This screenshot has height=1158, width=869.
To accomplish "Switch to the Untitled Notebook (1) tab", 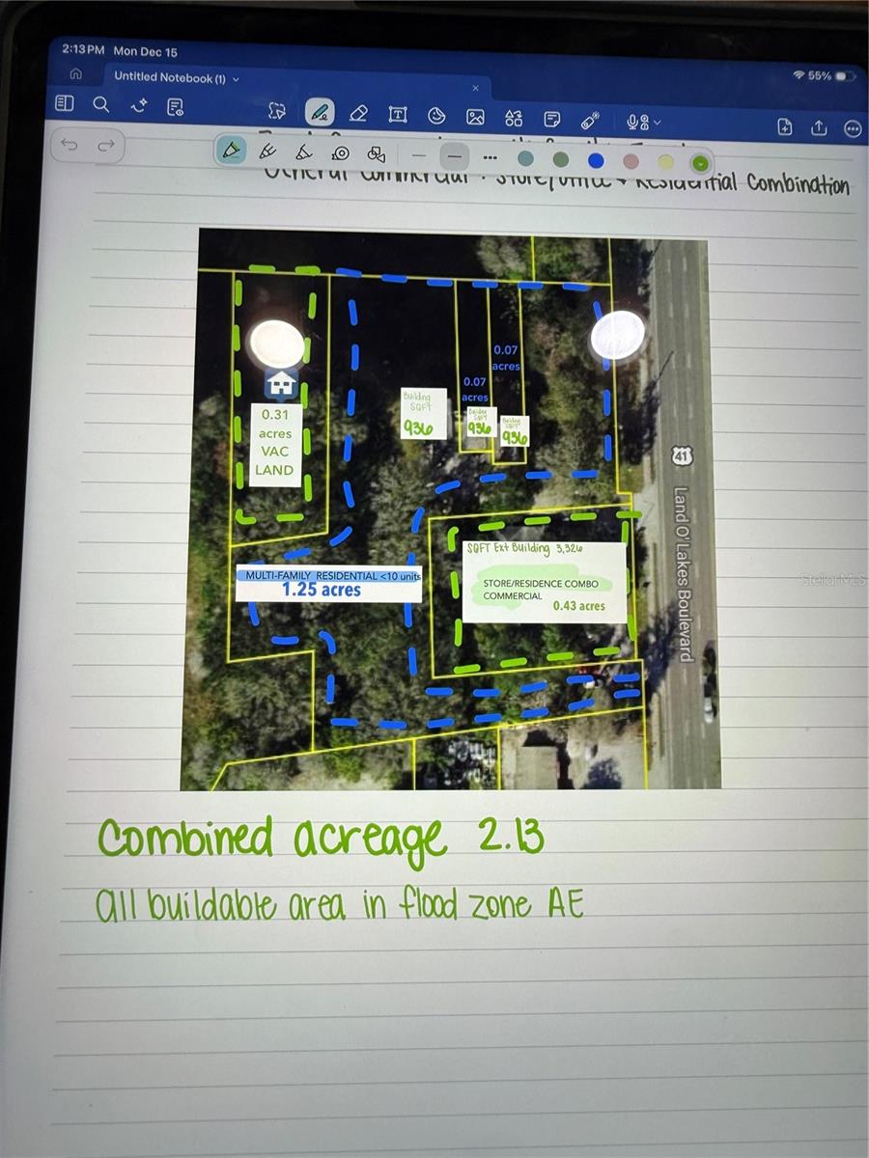I will 174,77.
